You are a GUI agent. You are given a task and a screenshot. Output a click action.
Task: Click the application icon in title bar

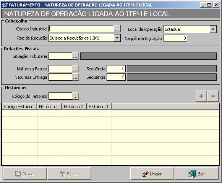(x=4, y=5)
